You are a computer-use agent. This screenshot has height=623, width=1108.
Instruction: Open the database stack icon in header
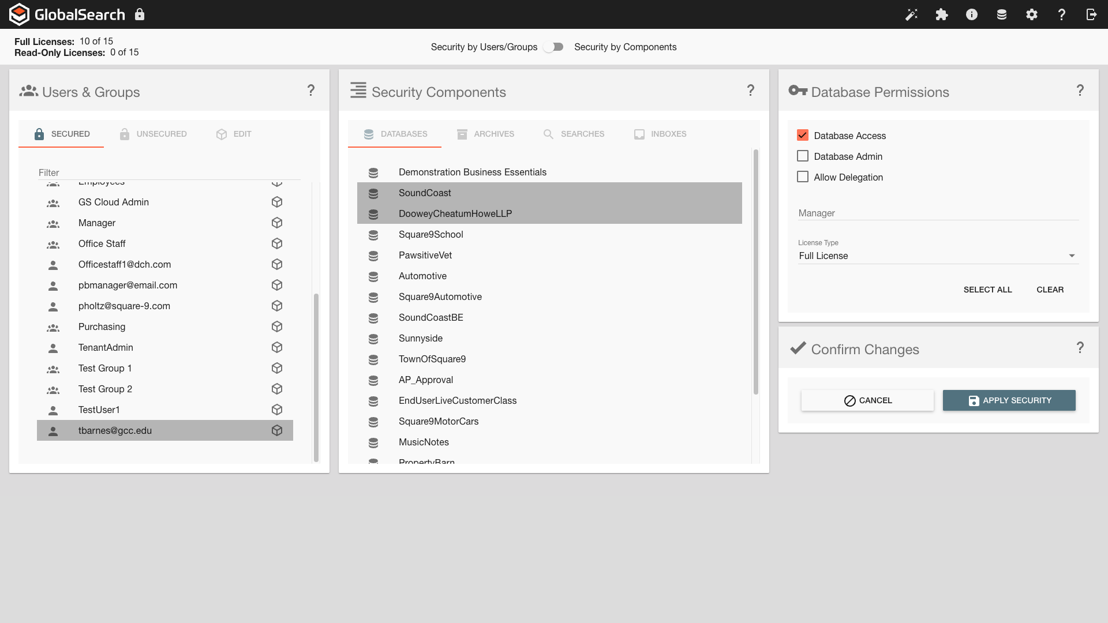pyautogui.click(x=1002, y=14)
